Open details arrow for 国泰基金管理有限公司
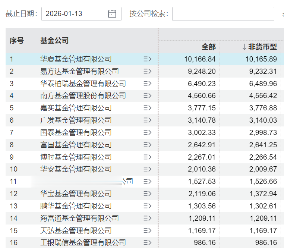This screenshot has width=284, height=248. [148, 132]
